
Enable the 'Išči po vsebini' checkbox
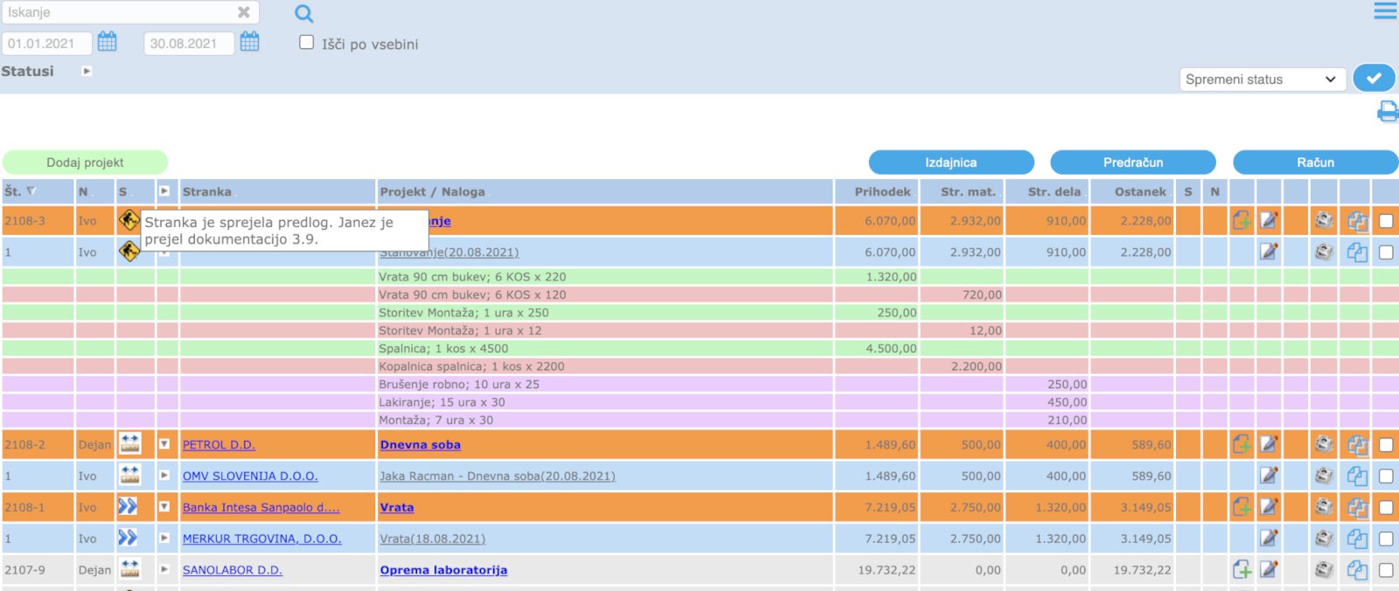[x=306, y=43]
